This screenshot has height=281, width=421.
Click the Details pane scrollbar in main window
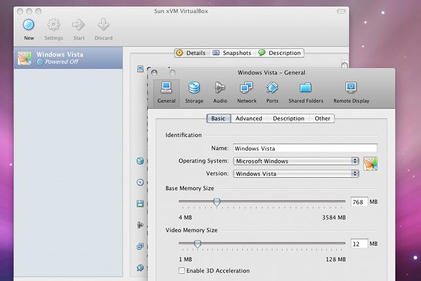(x=345, y=65)
